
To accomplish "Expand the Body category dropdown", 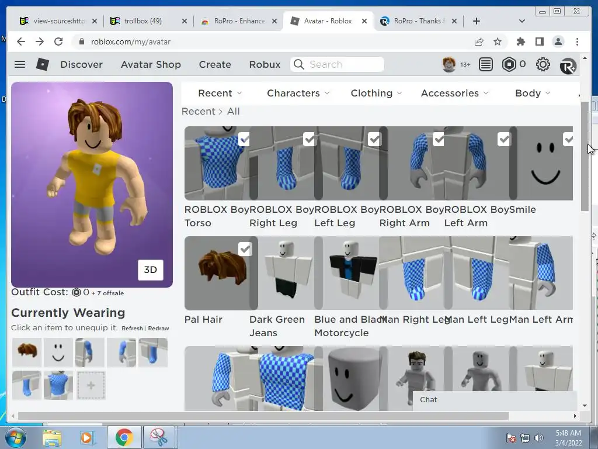I will [x=533, y=93].
